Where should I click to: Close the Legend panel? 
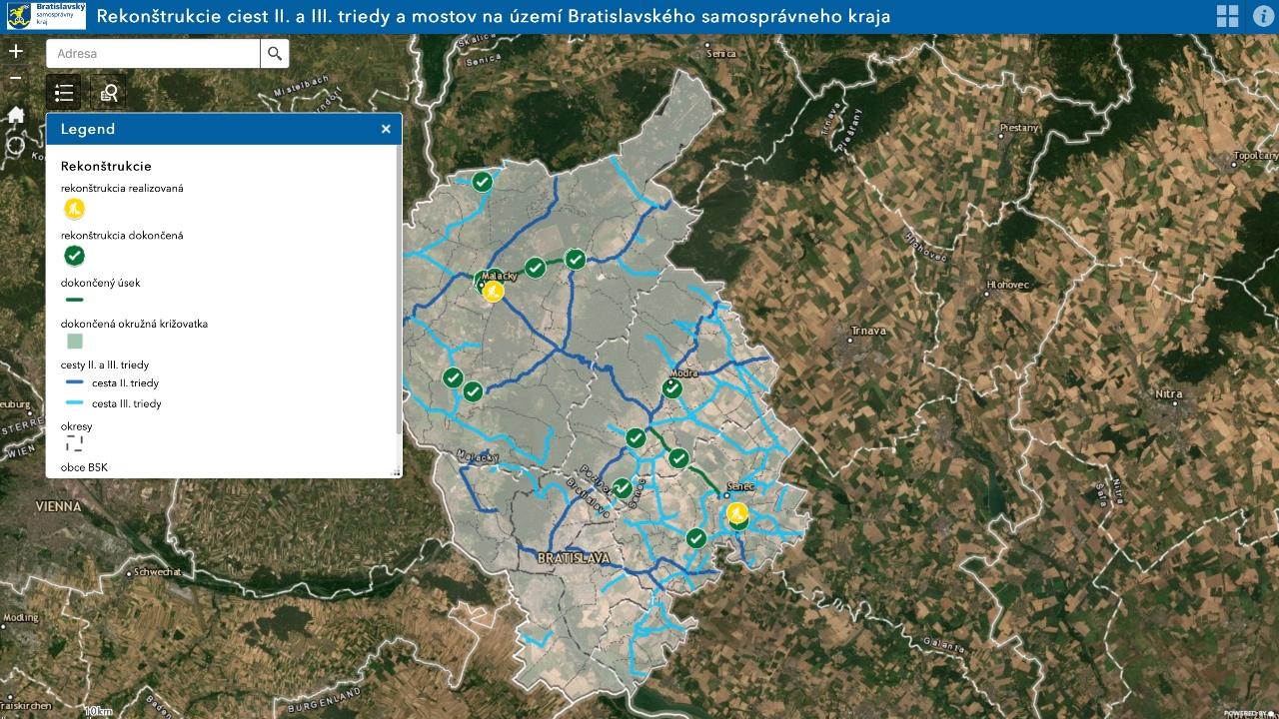pyautogui.click(x=386, y=129)
